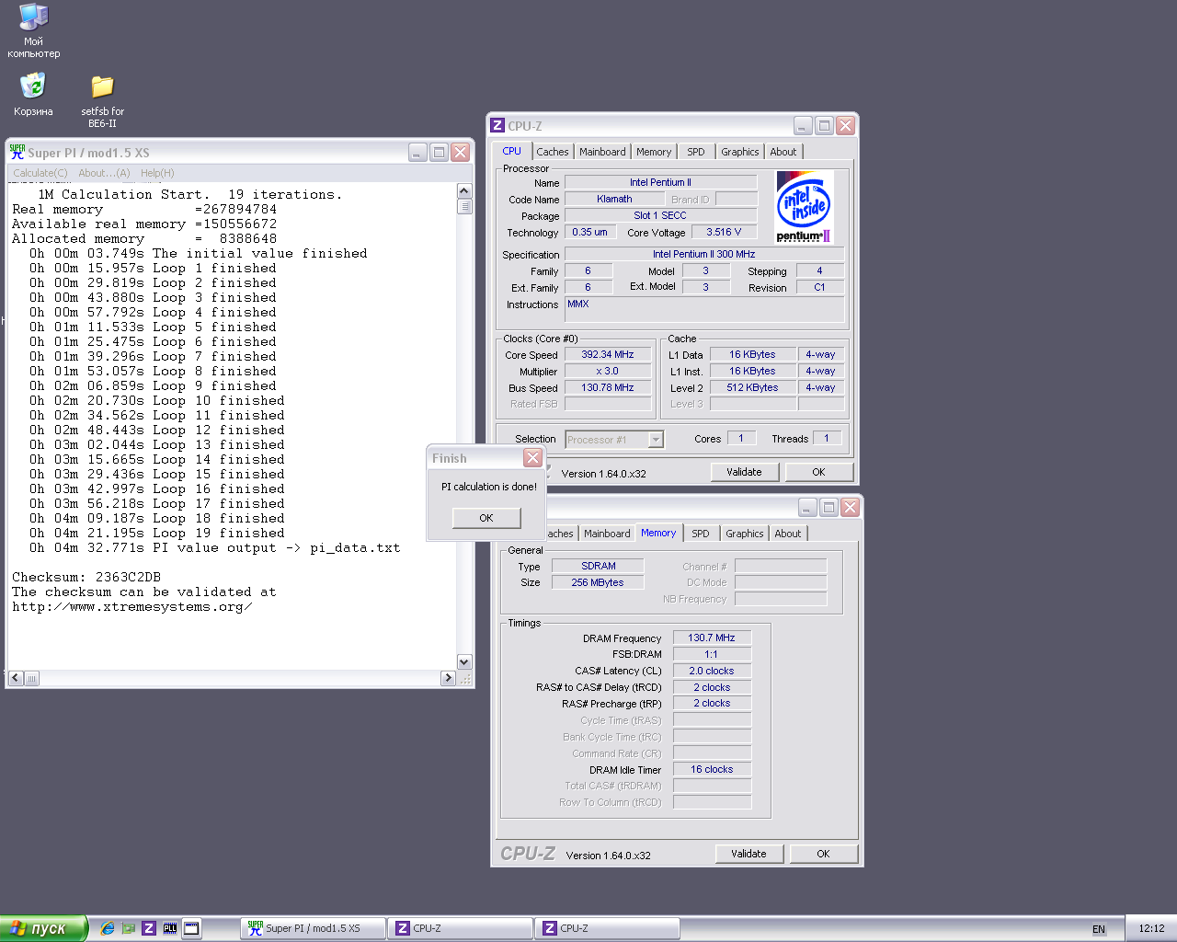Viewport: 1177px width, 942px height.
Task: Open Calculate(C) menu in Super PI
Action: pyautogui.click(x=40, y=173)
